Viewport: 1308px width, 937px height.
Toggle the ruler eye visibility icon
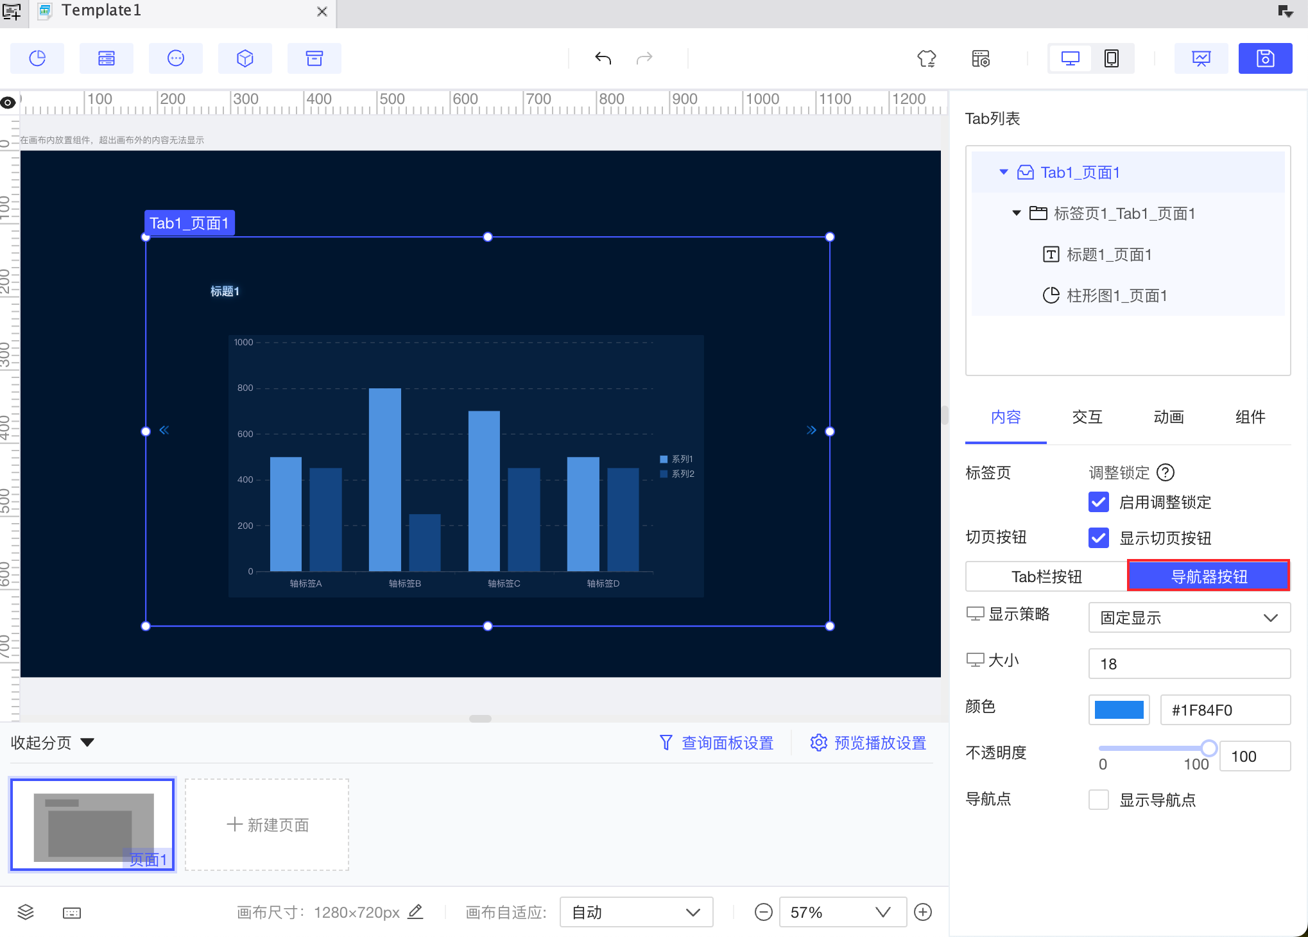pyautogui.click(x=8, y=103)
